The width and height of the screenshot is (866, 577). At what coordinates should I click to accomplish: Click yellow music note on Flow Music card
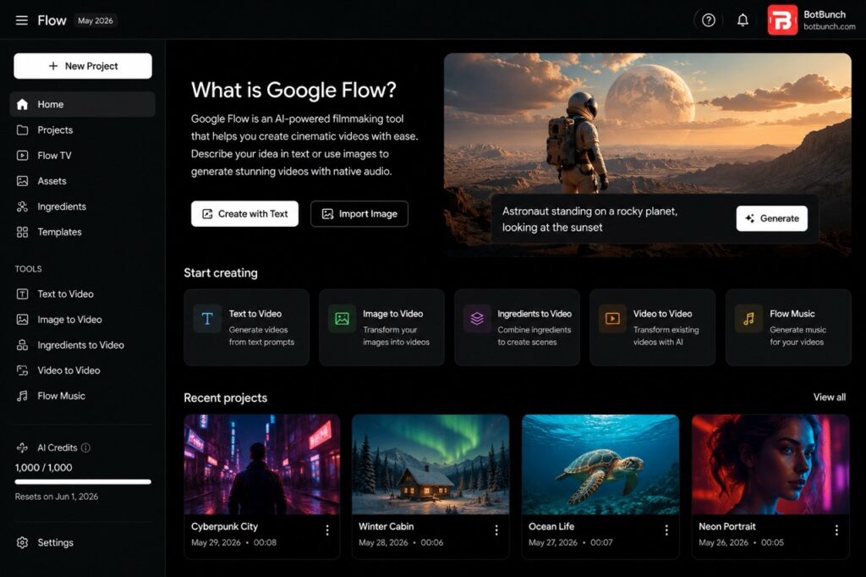(748, 318)
